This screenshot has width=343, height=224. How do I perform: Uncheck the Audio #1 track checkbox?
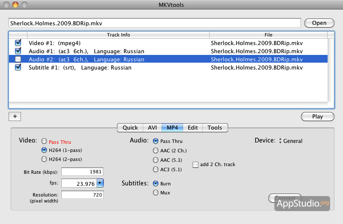[18, 51]
